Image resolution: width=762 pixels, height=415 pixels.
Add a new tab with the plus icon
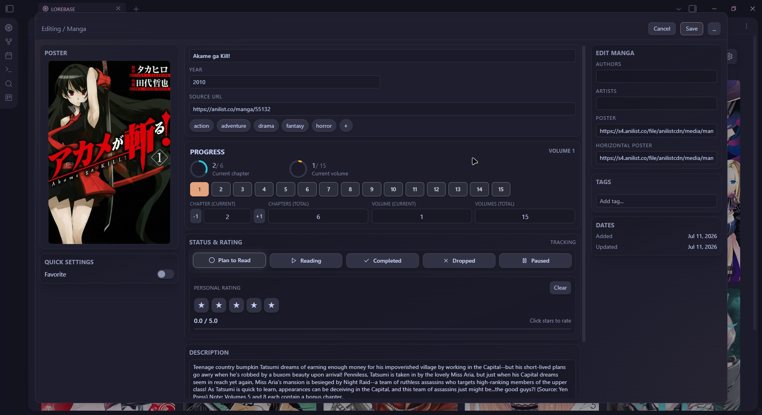pyautogui.click(x=136, y=9)
